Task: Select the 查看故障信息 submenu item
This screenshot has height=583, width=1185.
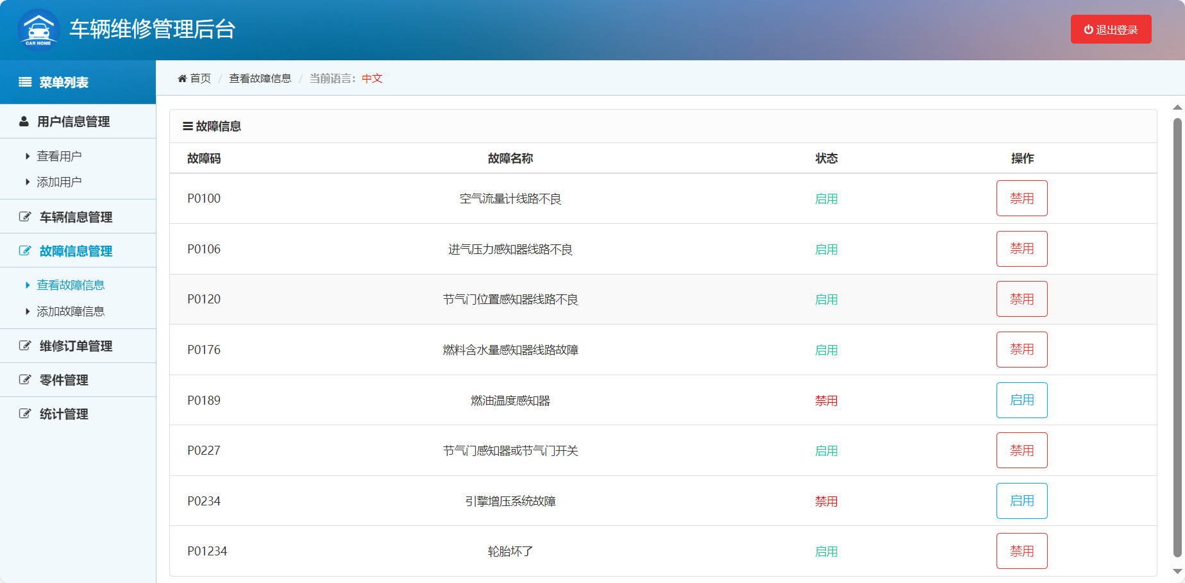Action: (71, 285)
